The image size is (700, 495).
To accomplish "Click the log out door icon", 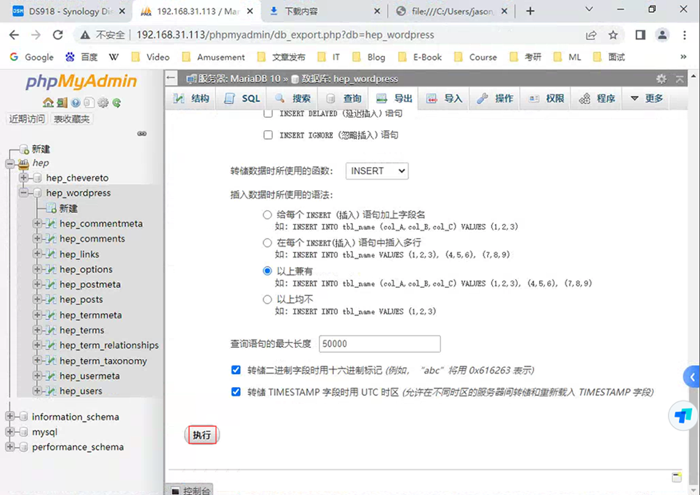I will pyautogui.click(x=62, y=102).
